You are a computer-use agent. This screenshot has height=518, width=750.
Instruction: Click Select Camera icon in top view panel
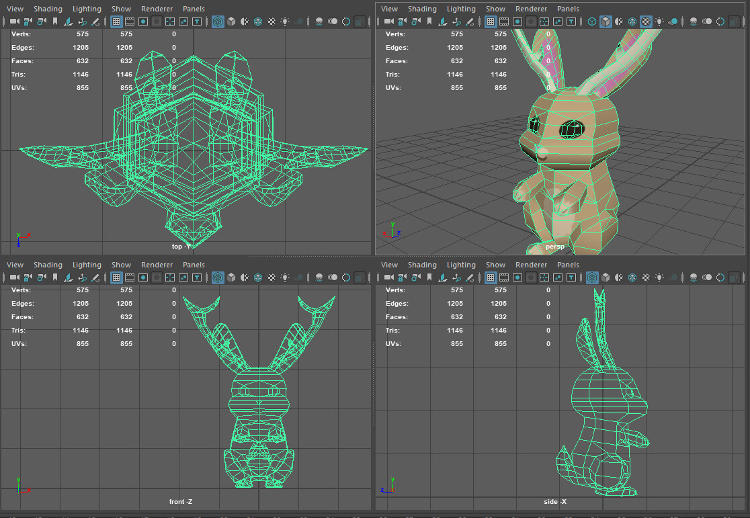(15, 21)
